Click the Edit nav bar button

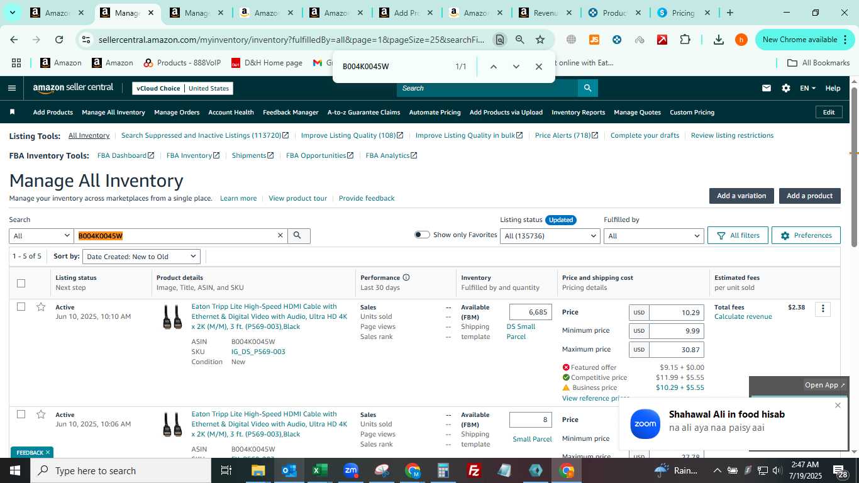[829, 112]
